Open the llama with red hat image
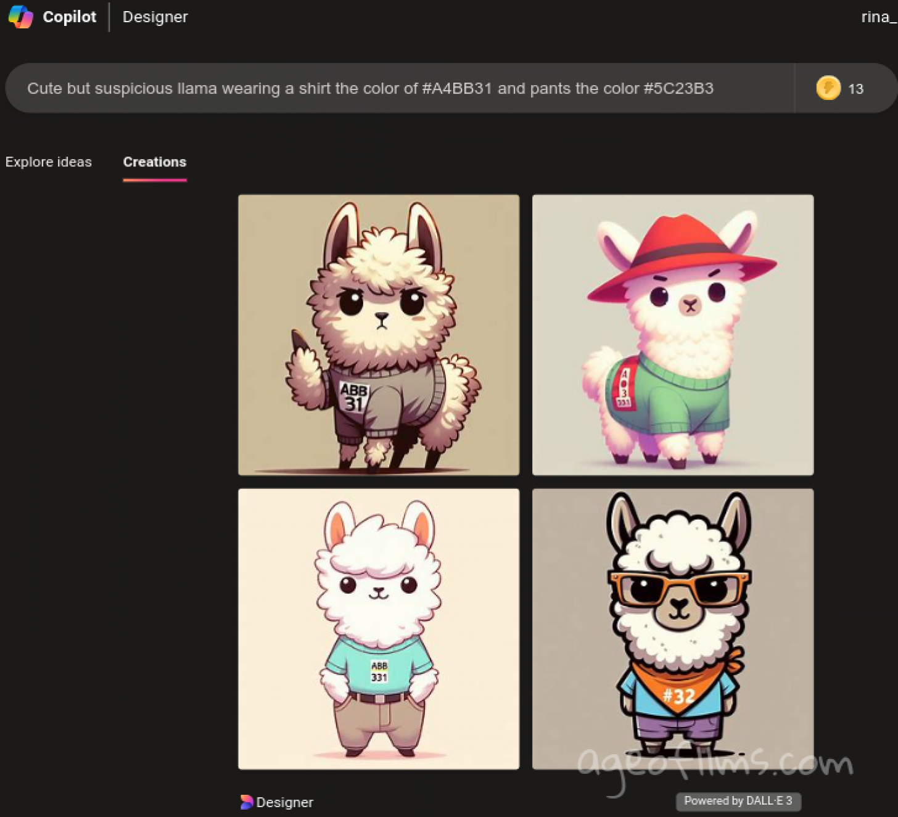The image size is (898, 817). (672, 335)
